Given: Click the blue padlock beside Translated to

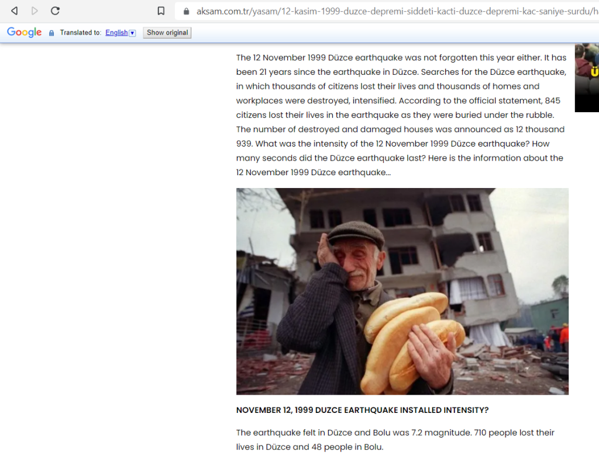Looking at the screenshot, I should tap(51, 33).
